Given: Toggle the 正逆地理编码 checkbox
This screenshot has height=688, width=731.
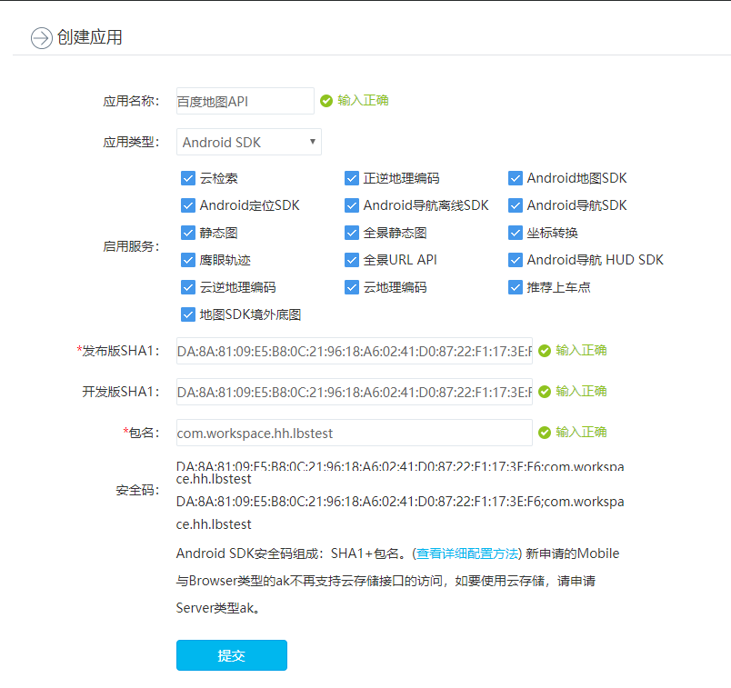Looking at the screenshot, I should pyautogui.click(x=352, y=178).
